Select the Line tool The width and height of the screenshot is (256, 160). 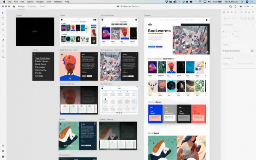[x=3, y=35]
